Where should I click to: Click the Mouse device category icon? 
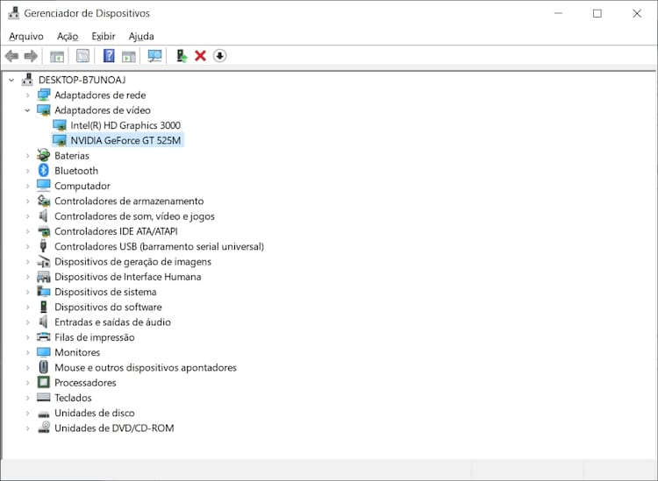click(43, 367)
